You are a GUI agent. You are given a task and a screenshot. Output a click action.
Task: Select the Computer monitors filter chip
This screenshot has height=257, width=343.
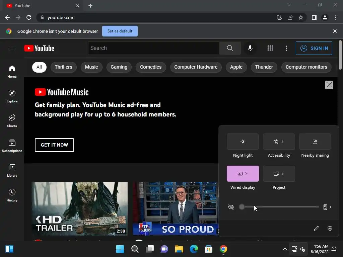pyautogui.click(x=306, y=67)
